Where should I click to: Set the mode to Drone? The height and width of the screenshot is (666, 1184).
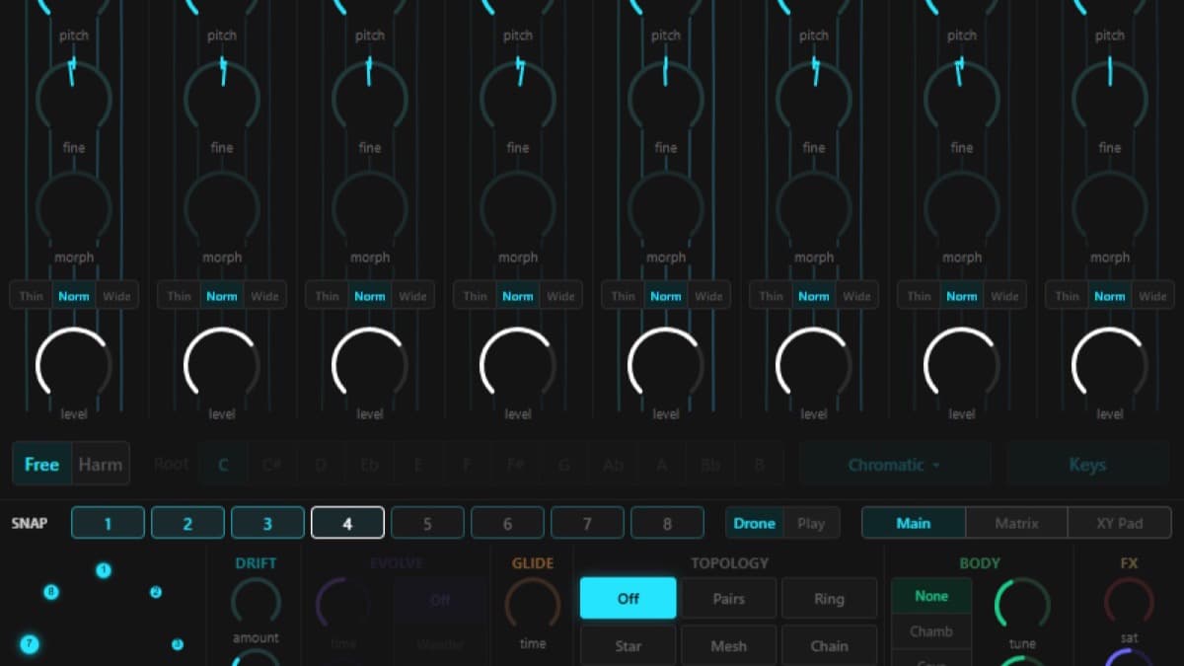[x=754, y=523]
